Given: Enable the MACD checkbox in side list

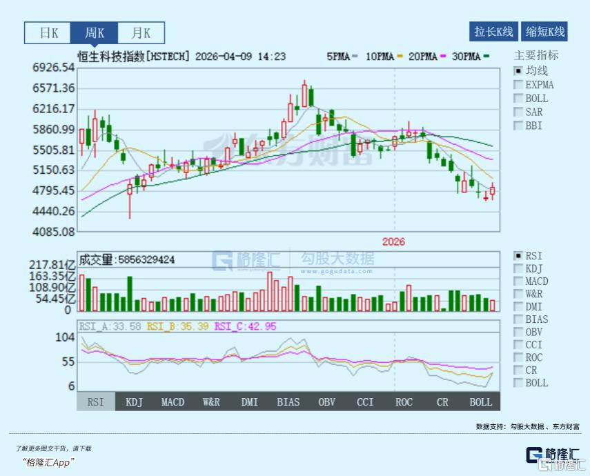Looking at the screenshot, I should coord(518,281).
